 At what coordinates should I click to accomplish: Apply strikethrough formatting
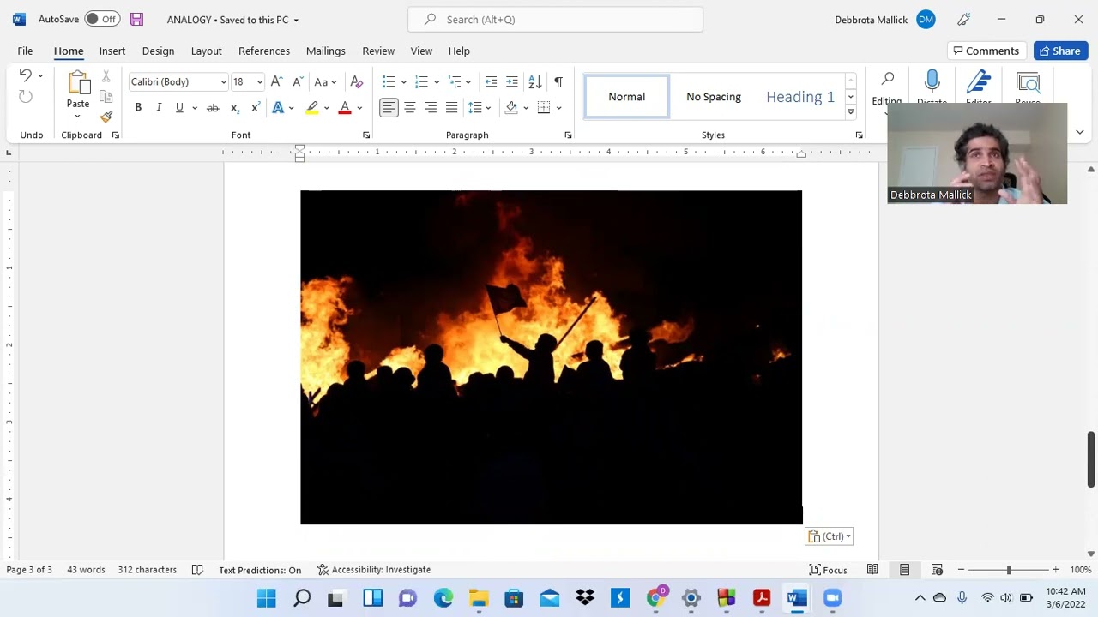pyautogui.click(x=213, y=108)
